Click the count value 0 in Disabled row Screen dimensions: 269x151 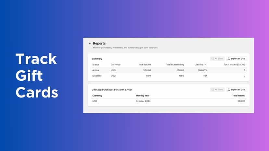tap(244, 76)
